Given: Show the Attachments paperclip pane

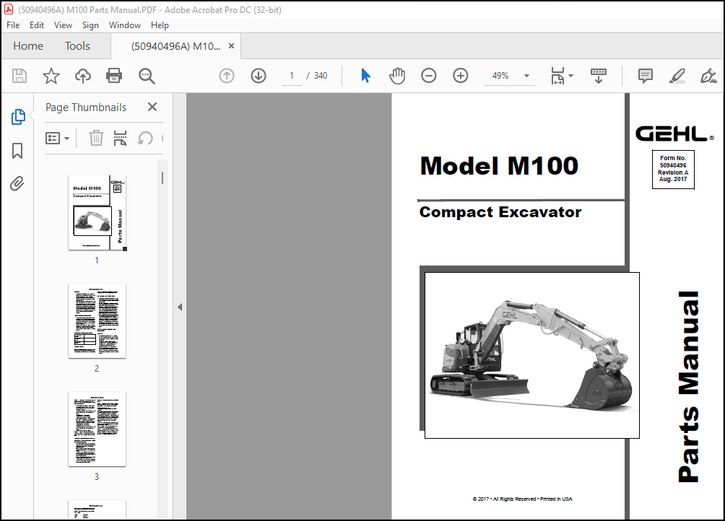Looking at the screenshot, I should (x=17, y=184).
